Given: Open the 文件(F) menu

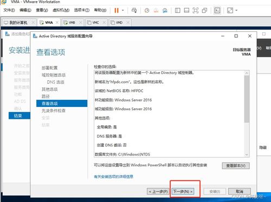Looking at the screenshot, I should pyautogui.click(x=9, y=10).
